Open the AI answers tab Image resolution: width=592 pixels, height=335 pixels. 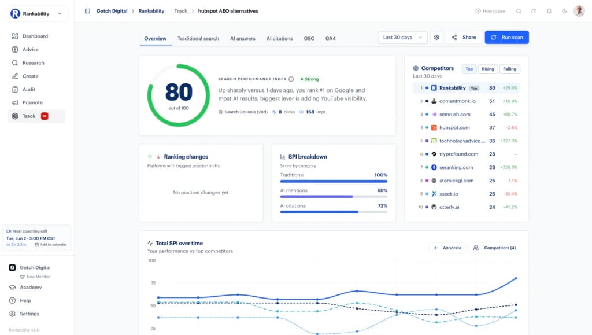pos(243,39)
